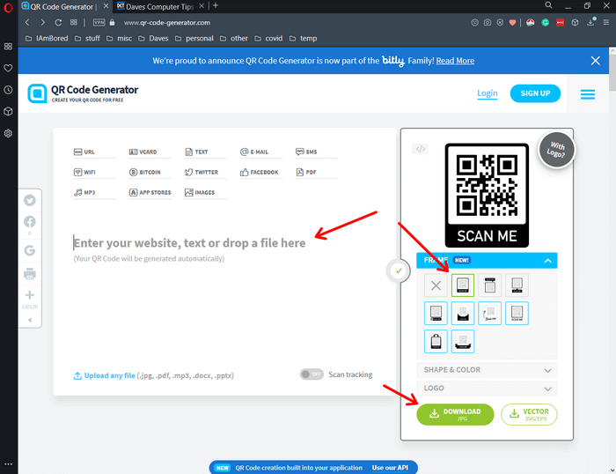Viewport: 616px width, 474px height.
Task: Toggle the VPN badge
Action: (x=99, y=22)
